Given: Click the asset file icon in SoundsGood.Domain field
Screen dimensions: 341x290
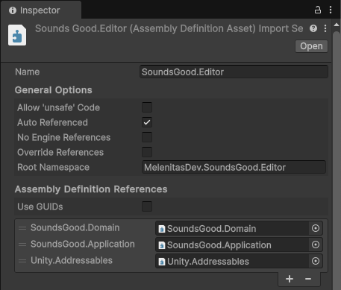Looking at the screenshot, I should coord(162,229).
